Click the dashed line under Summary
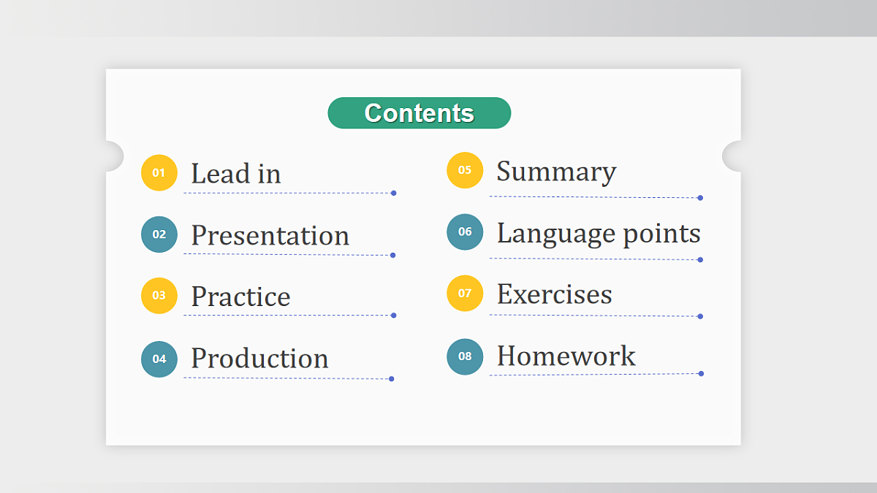 point(593,196)
